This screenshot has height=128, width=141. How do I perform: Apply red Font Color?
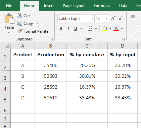116,29
